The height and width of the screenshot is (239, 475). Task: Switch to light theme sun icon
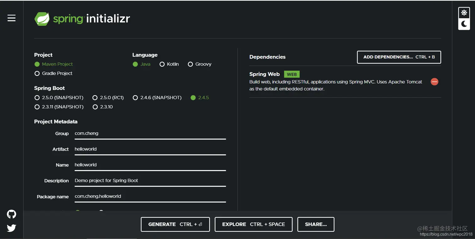[464, 13]
